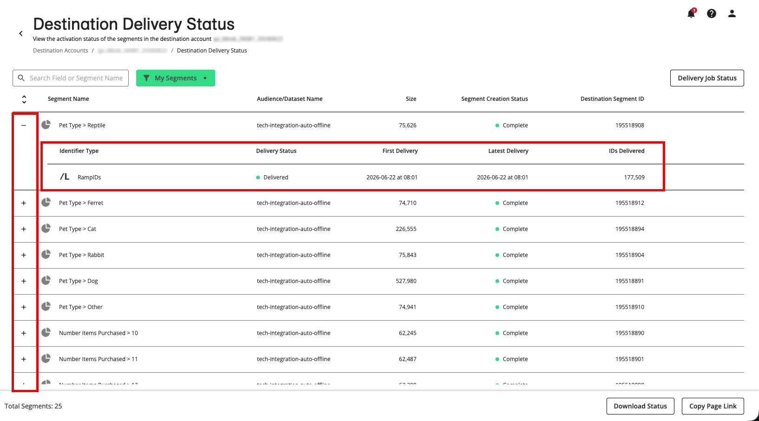Click size value 226,555

pyautogui.click(x=406, y=229)
